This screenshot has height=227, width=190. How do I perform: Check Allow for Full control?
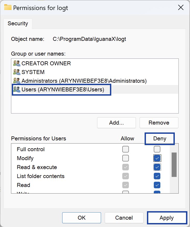pyautogui.click(x=125, y=149)
